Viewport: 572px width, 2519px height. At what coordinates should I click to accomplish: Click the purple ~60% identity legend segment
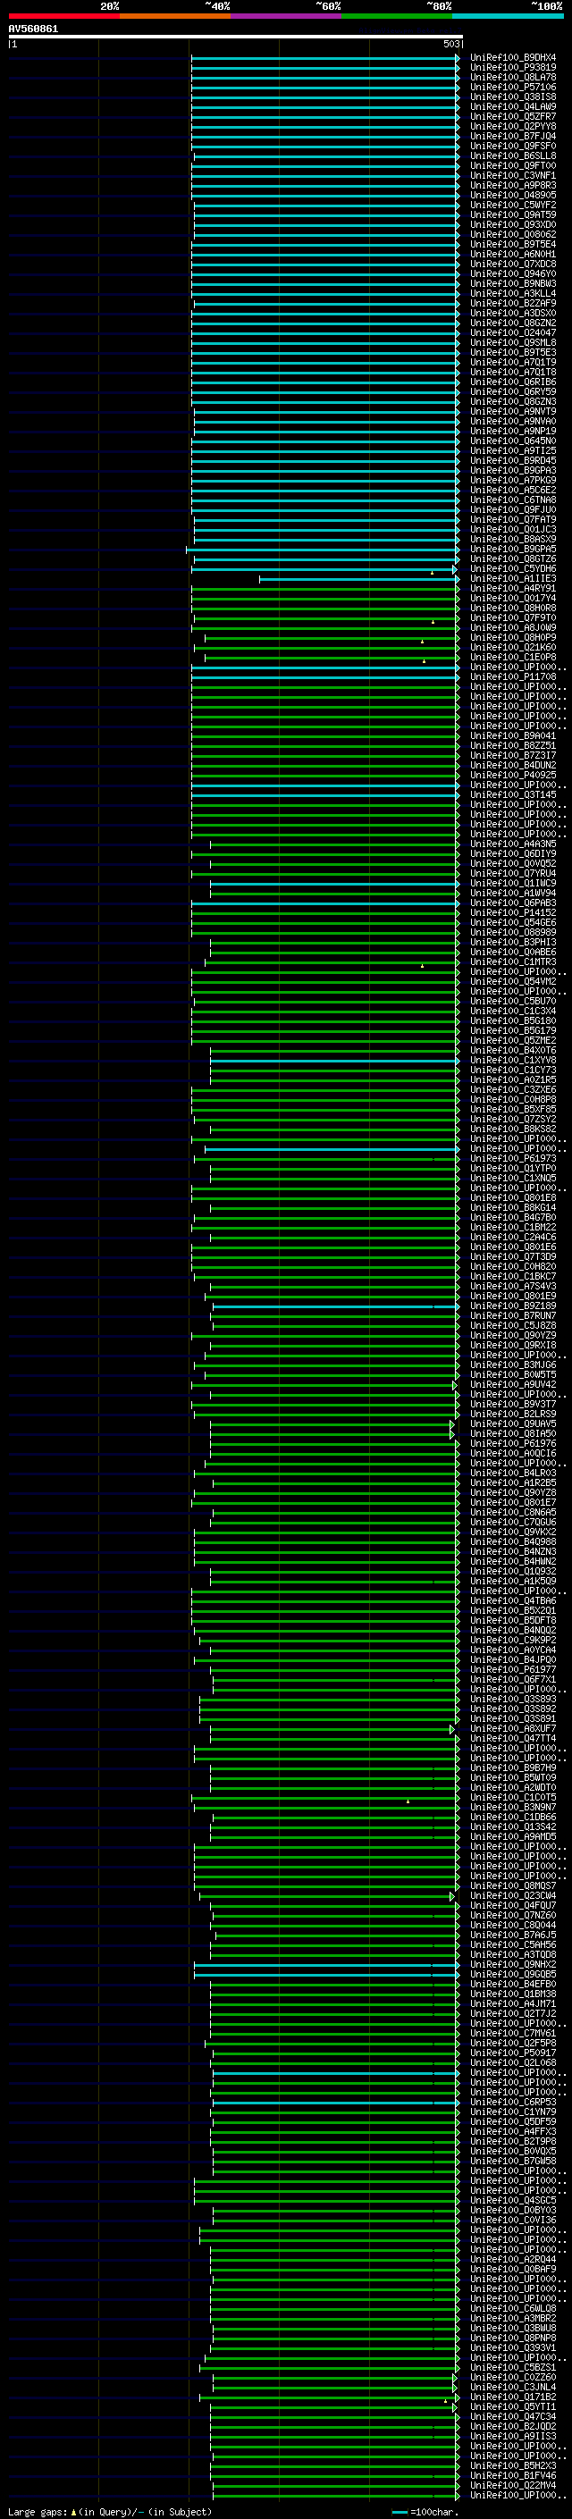[285, 16]
